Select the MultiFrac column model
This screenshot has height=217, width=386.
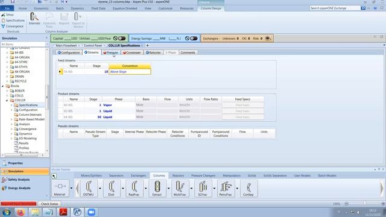180,189
